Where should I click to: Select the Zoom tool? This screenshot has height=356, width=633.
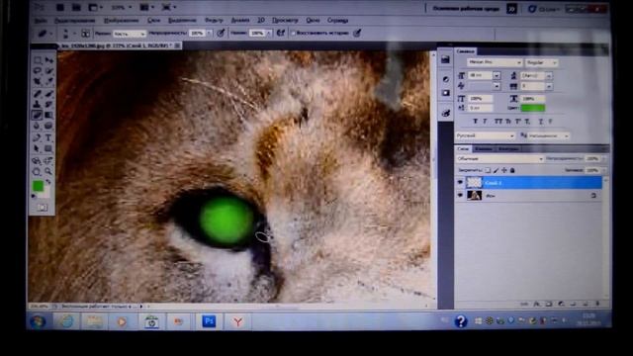pos(48,171)
